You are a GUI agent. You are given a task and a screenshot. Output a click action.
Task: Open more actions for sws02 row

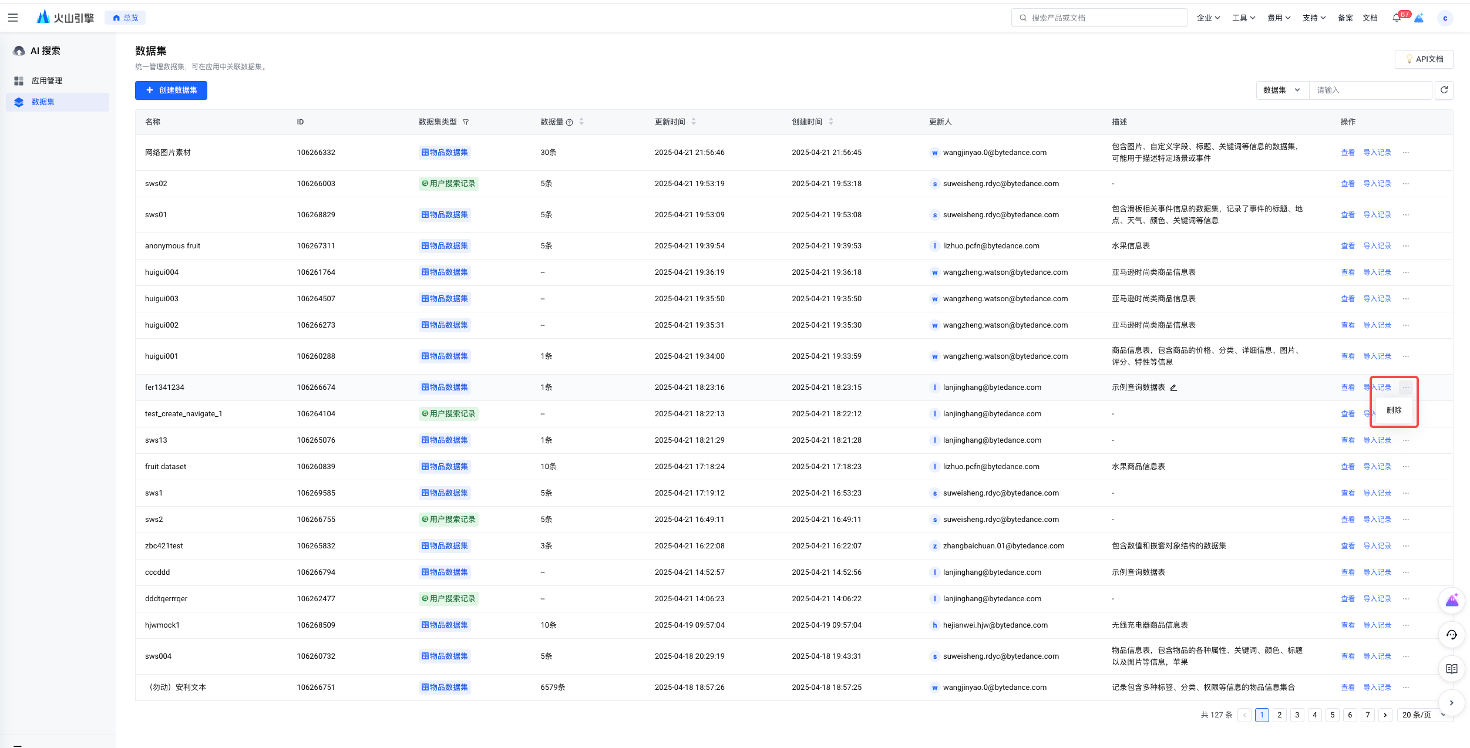click(x=1405, y=184)
